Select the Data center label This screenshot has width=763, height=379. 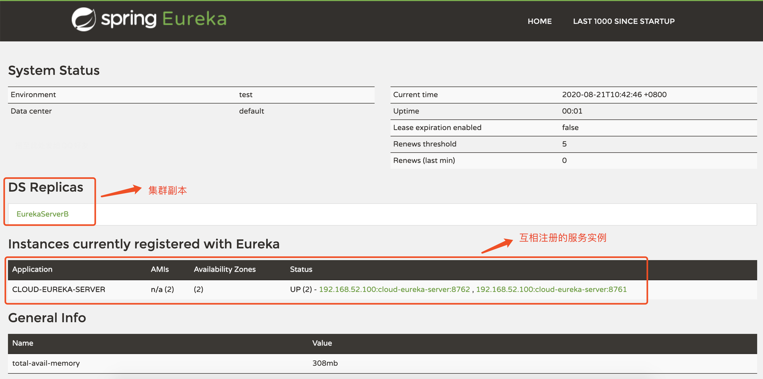[31, 111]
